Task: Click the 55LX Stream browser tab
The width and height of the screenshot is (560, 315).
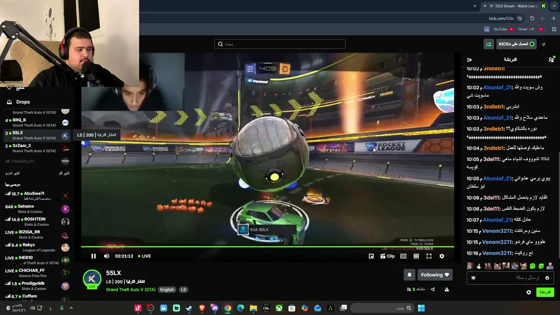Action: coord(515,6)
